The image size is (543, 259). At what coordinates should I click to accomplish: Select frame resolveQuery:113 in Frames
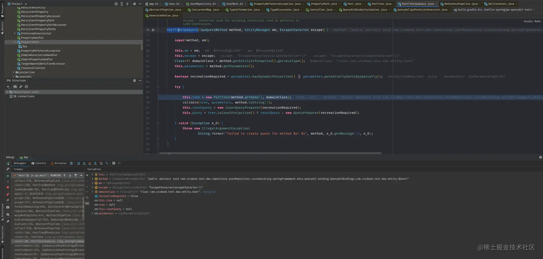tap(49, 246)
